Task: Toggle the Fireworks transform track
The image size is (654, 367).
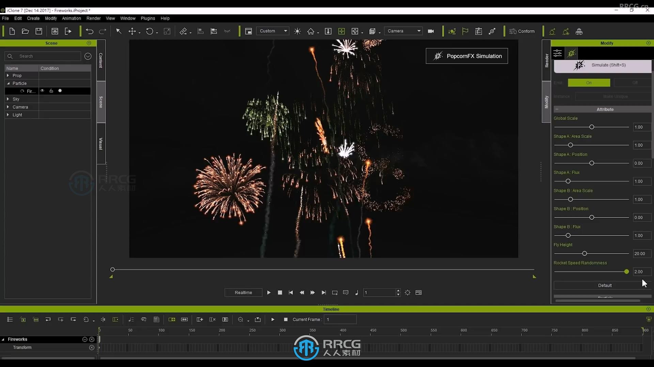Action: tap(92, 347)
